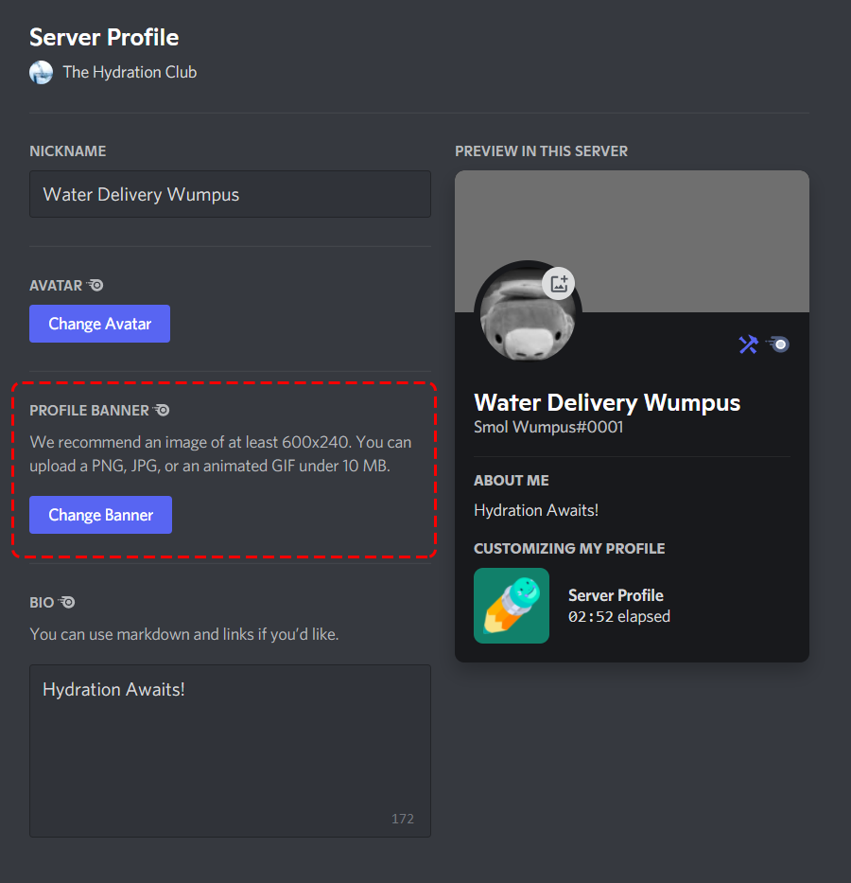Click The Hydration Club server name

coord(130,72)
